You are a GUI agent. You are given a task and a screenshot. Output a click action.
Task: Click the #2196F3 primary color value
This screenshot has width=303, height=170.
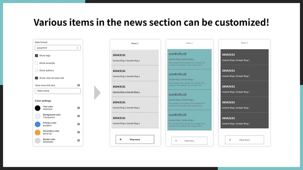click(47, 126)
